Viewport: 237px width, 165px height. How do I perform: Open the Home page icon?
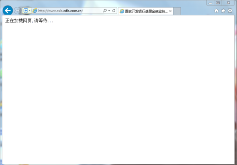click(x=216, y=11)
